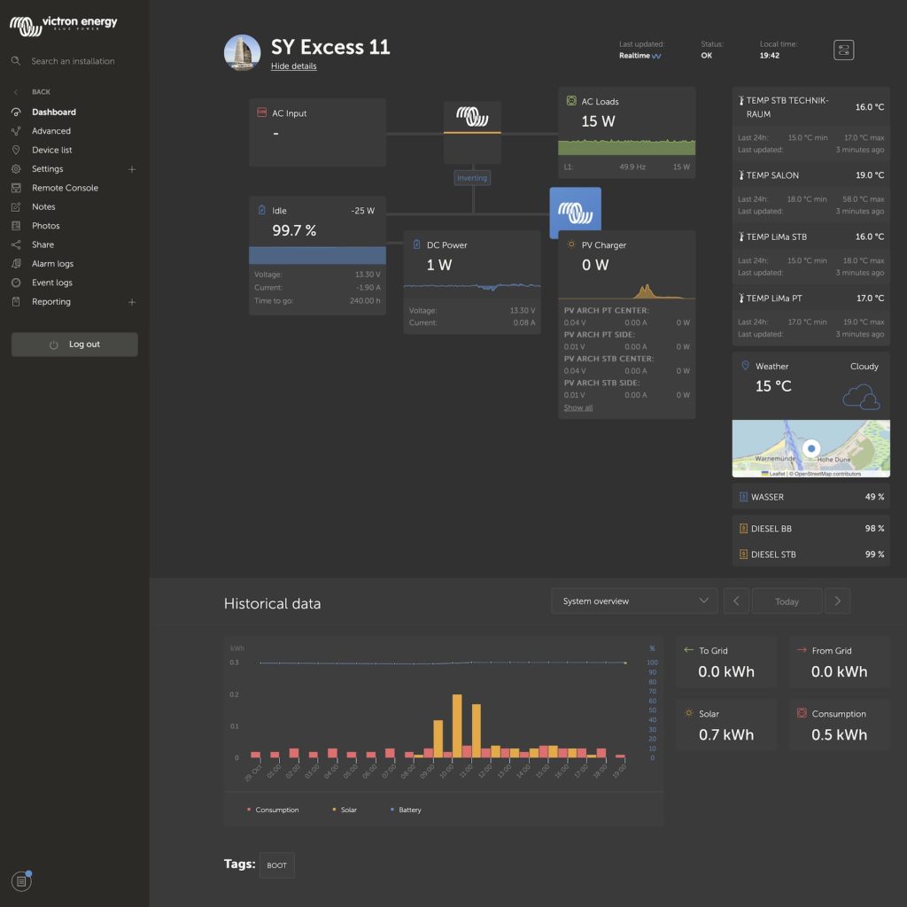Click BACK in the sidebar

pos(41,92)
